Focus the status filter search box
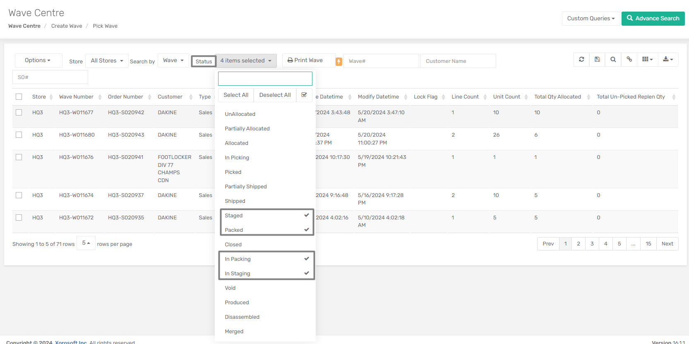Image resolution: width=689 pixels, height=344 pixels. pos(265,79)
